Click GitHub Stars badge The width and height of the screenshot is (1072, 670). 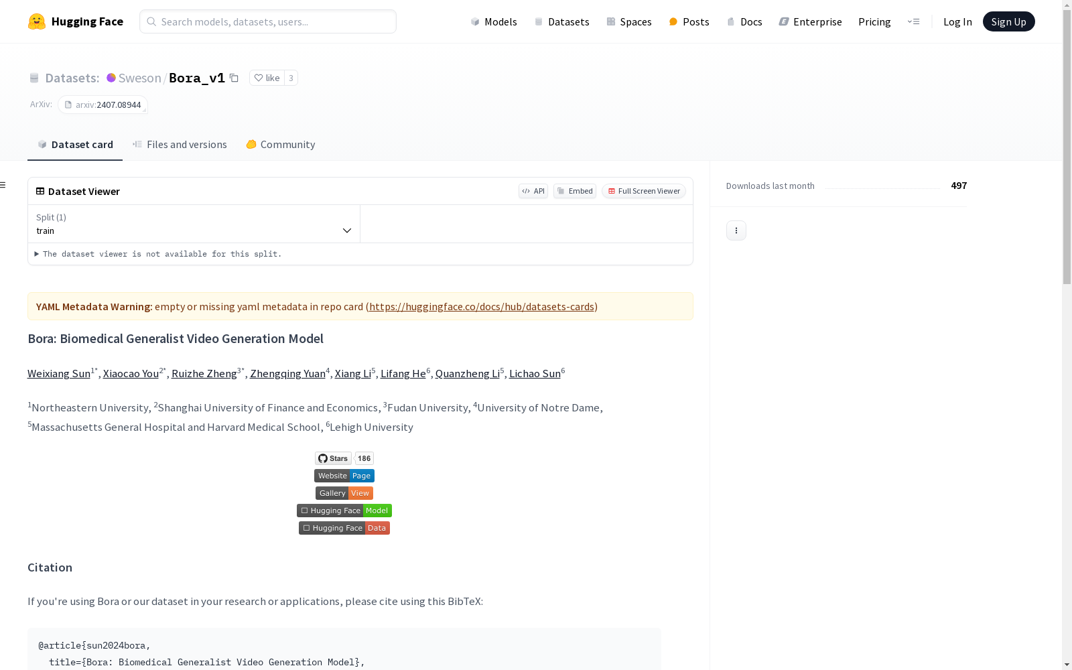(334, 458)
